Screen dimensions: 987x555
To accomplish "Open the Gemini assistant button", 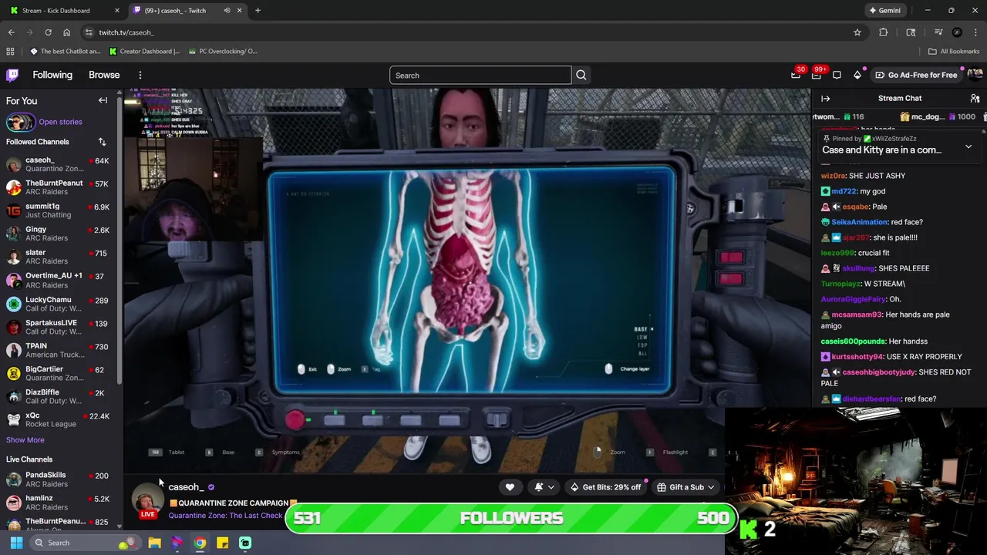I will coord(884,11).
